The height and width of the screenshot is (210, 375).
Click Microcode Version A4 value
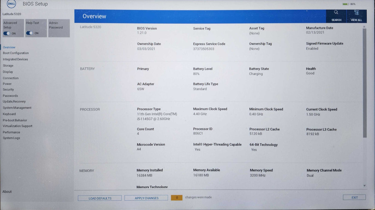(x=139, y=149)
